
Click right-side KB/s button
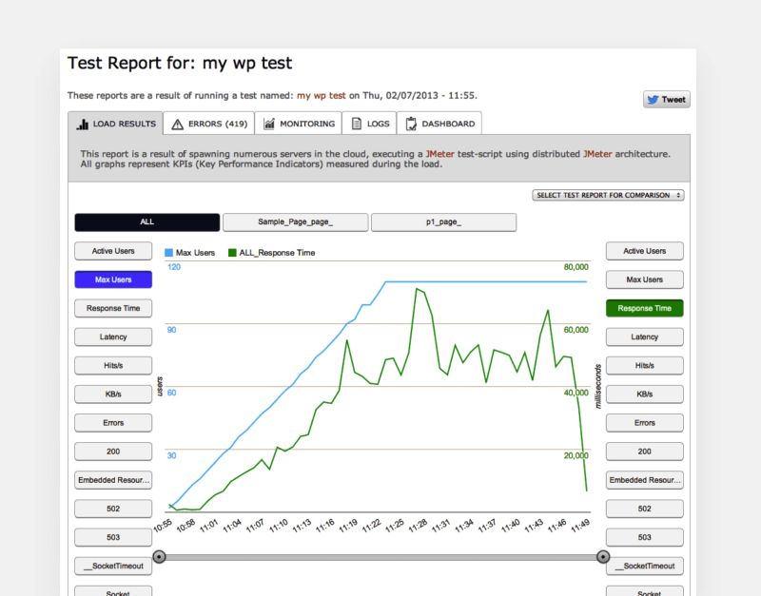(x=645, y=394)
